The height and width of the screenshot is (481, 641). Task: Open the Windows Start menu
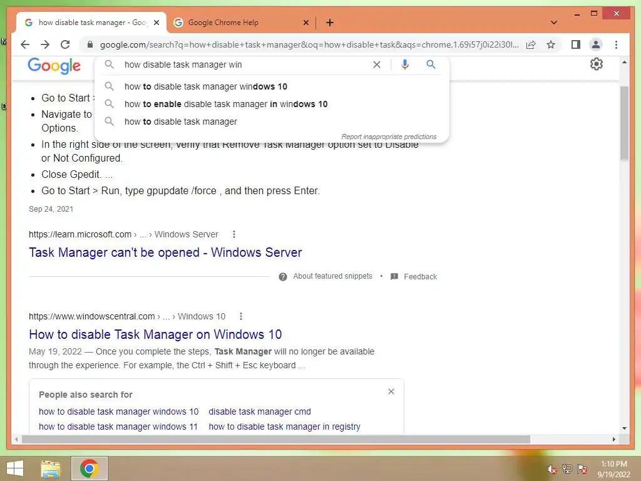[x=15, y=468]
